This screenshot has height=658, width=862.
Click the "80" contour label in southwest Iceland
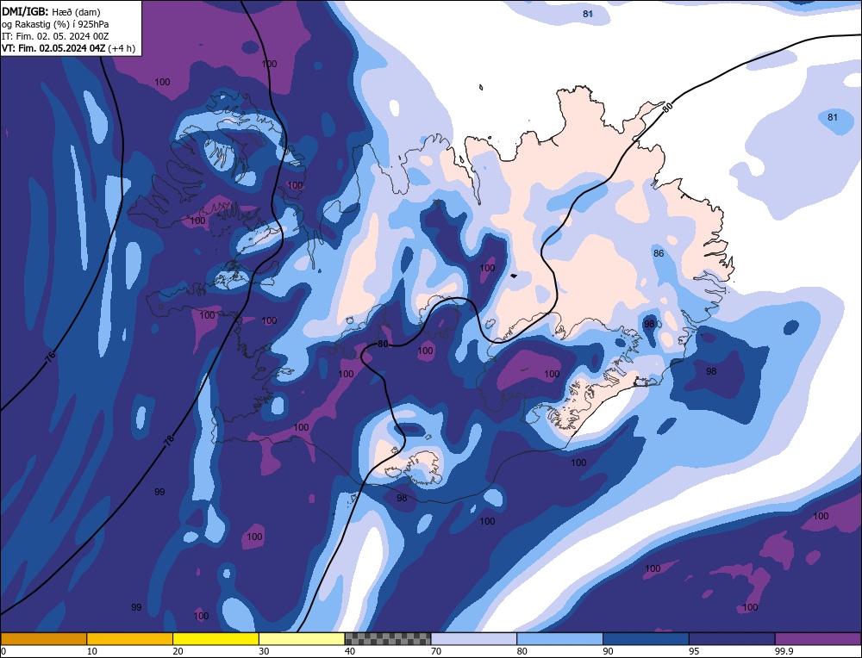coord(384,344)
